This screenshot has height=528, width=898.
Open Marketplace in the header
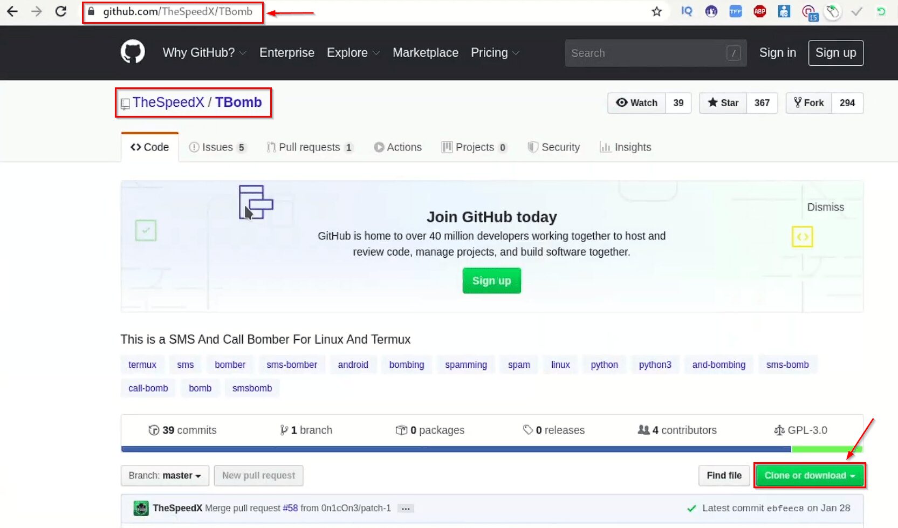tap(426, 53)
